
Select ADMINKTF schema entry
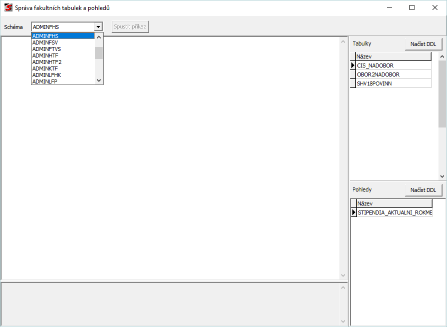click(x=45, y=68)
